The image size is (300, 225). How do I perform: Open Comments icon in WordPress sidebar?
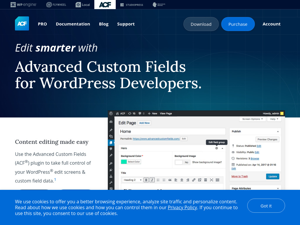(111, 149)
